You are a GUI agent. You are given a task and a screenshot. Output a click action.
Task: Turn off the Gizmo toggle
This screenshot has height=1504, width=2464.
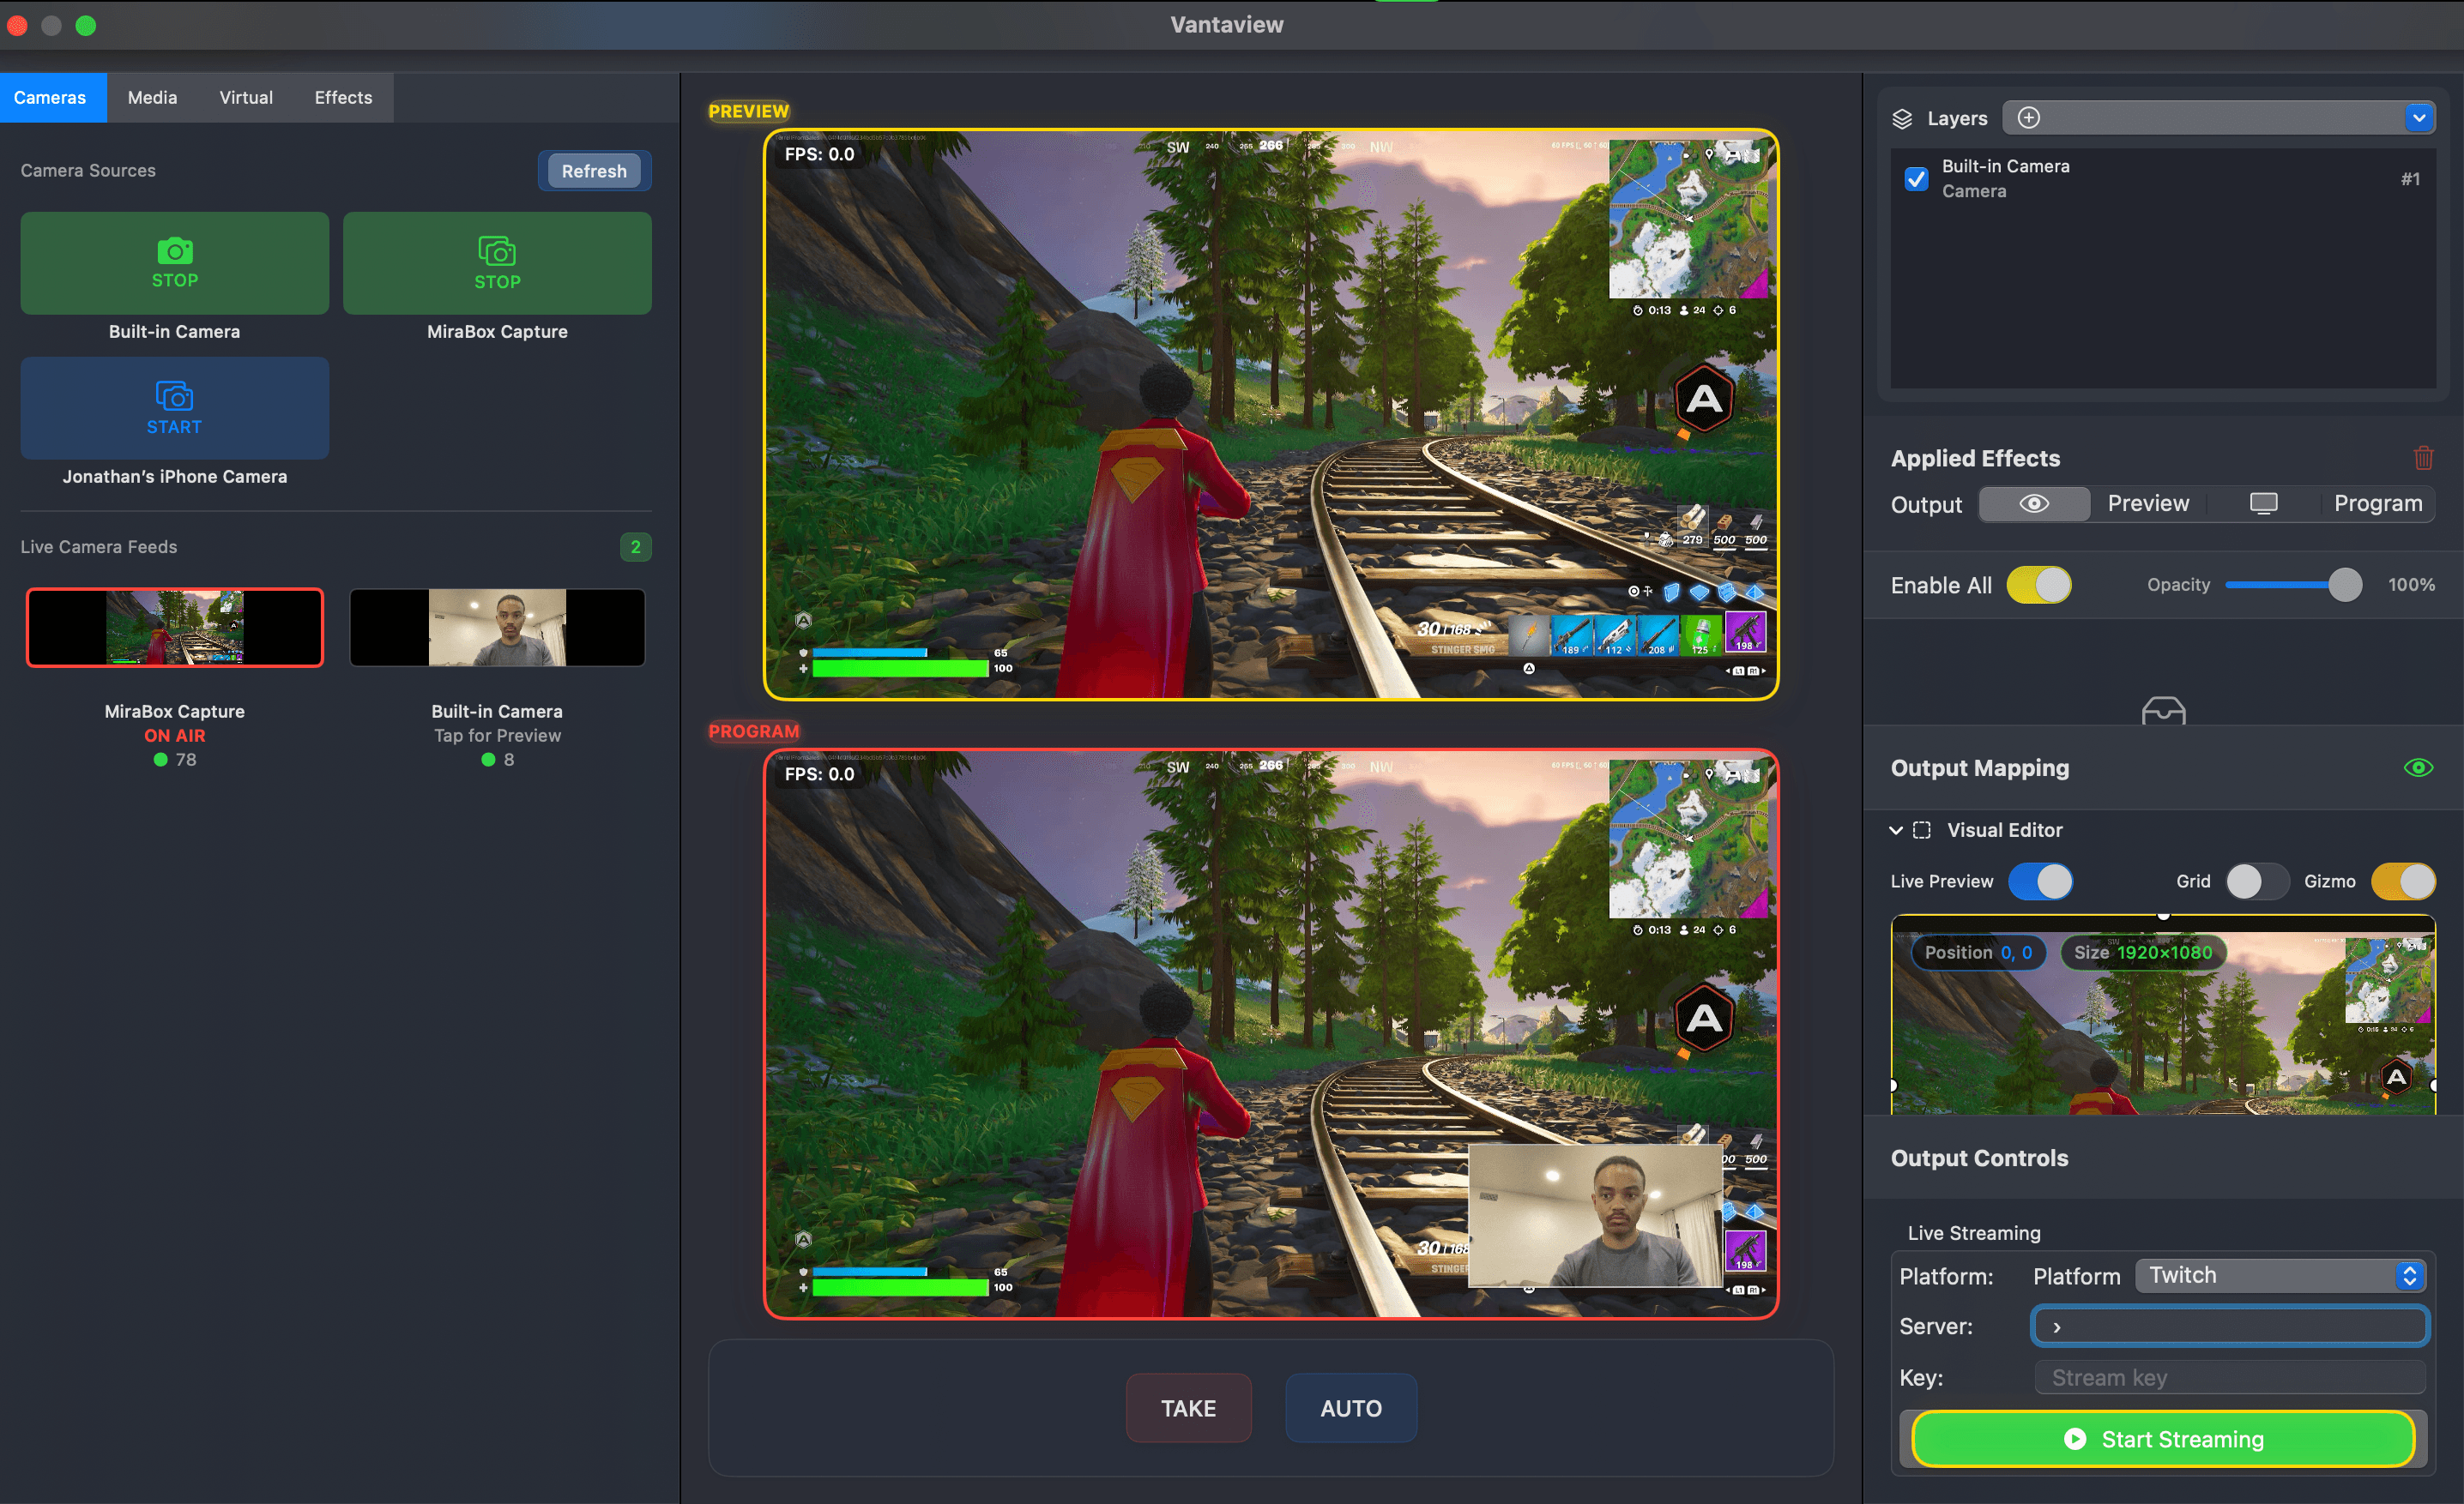point(2404,881)
